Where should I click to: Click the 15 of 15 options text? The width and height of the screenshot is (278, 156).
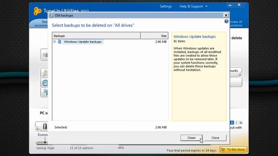coord(81,148)
